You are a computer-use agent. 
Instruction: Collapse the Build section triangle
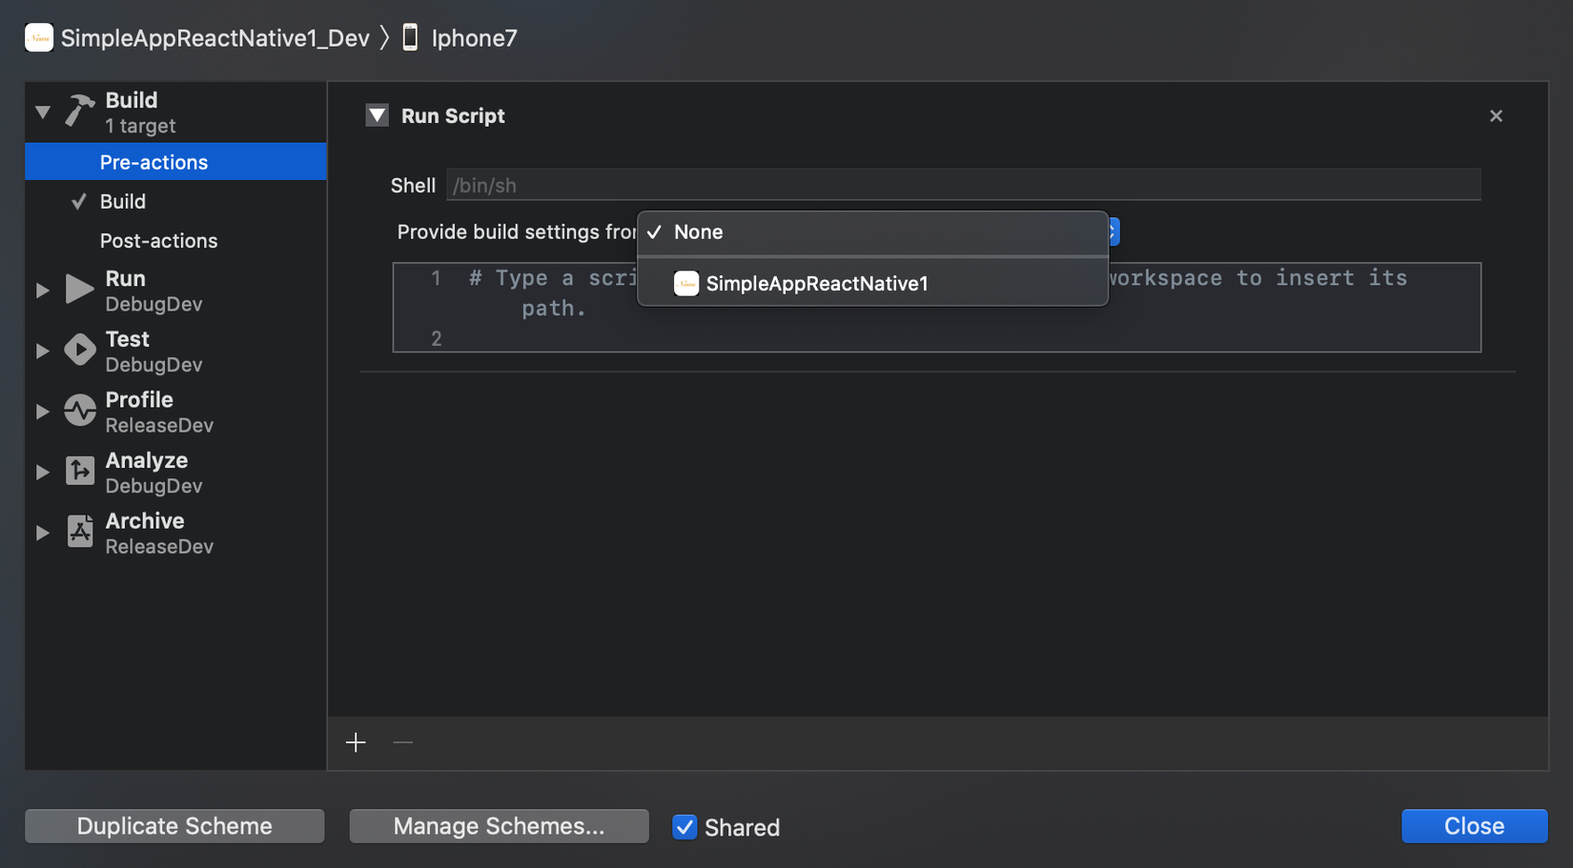[x=43, y=111]
